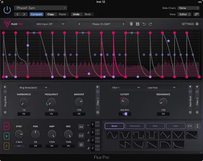Open the Misc shapes tab
203x161 pixels.
[155, 126]
